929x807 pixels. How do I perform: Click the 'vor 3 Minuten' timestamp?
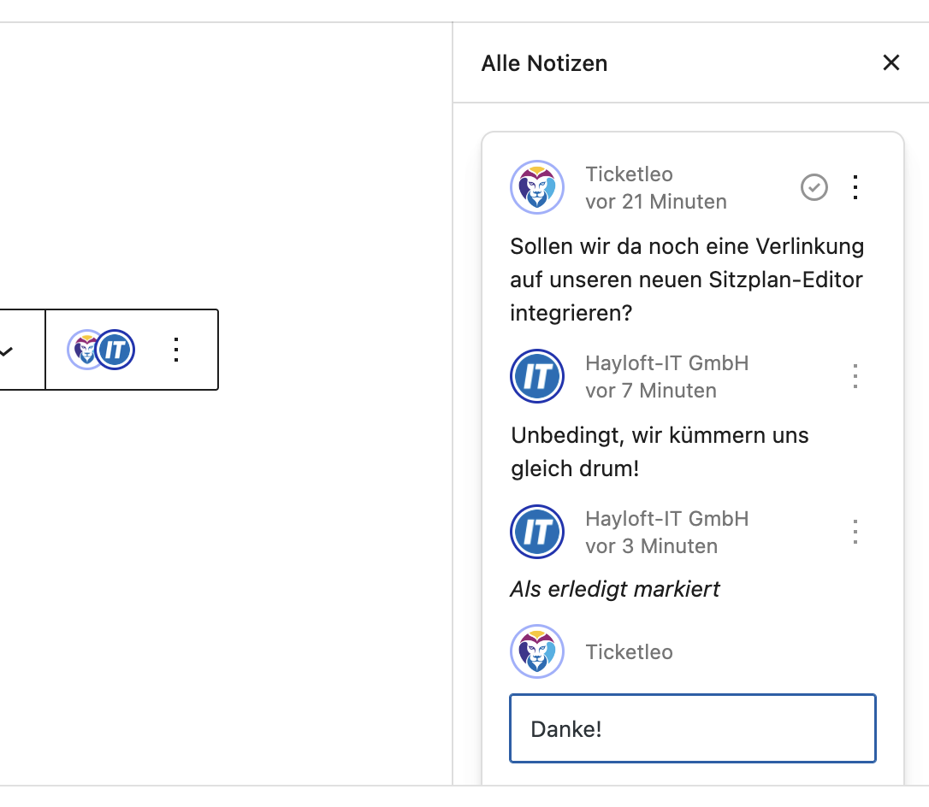(651, 546)
